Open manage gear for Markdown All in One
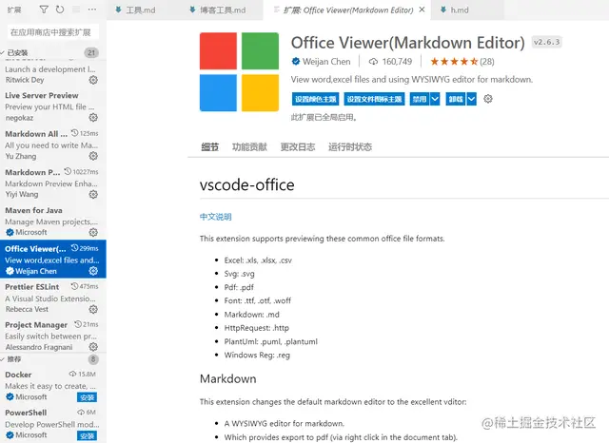 click(x=93, y=156)
